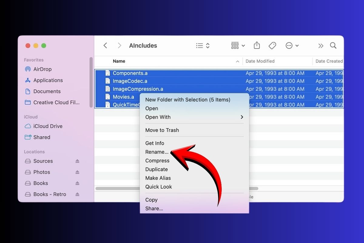This screenshot has height=243, width=364.
Task: Click the back navigation arrow
Action: pyautogui.click(x=105, y=46)
